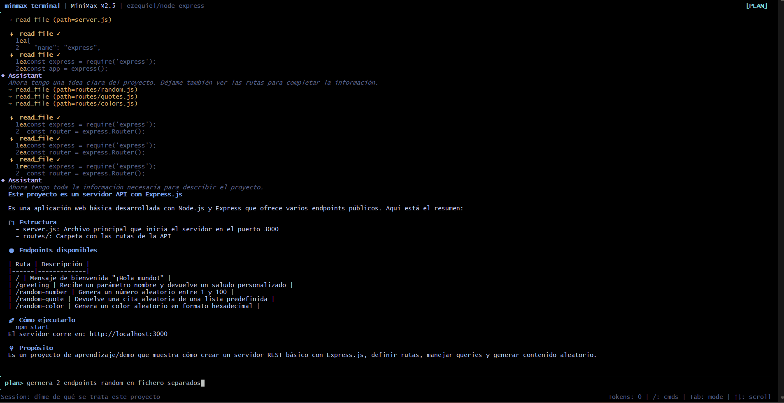This screenshot has width=784, height=403.
Task: Click the /: cmds hint in status bar
Action: coord(665,397)
